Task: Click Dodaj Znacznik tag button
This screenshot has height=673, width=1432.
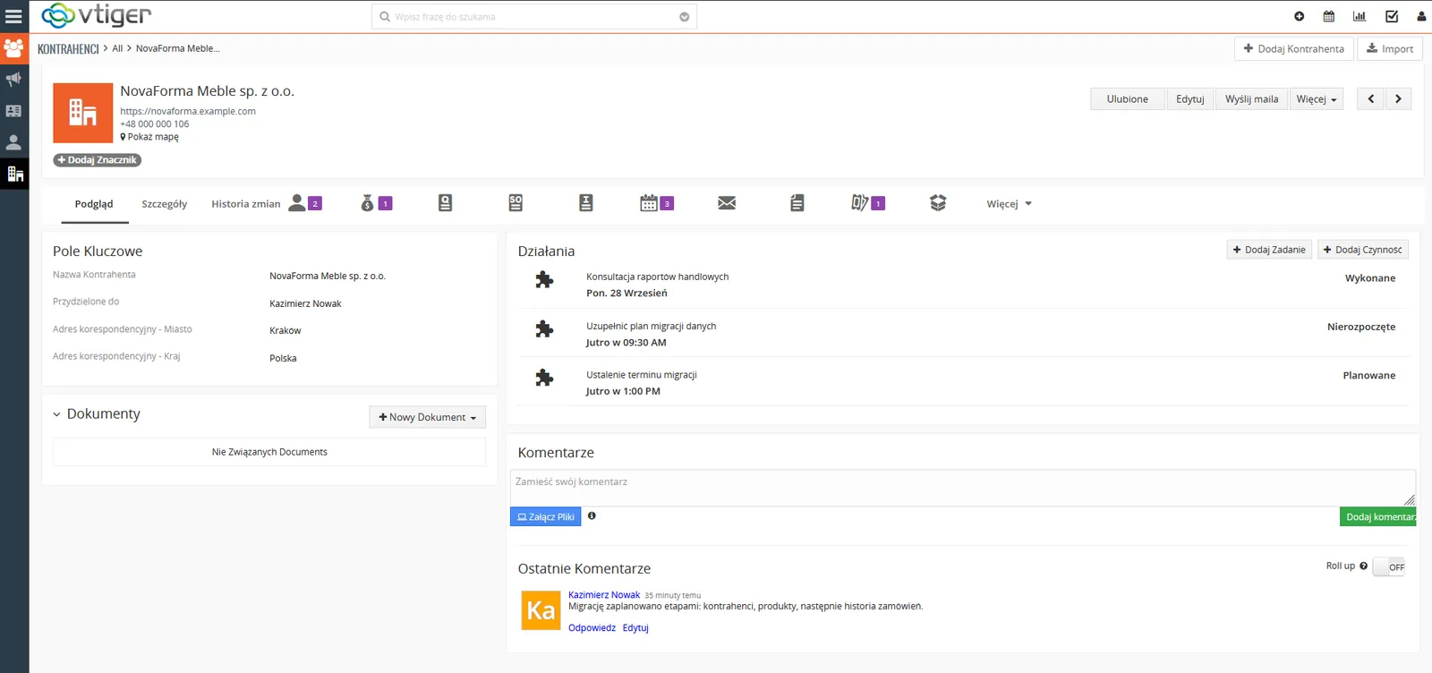Action: click(x=98, y=160)
